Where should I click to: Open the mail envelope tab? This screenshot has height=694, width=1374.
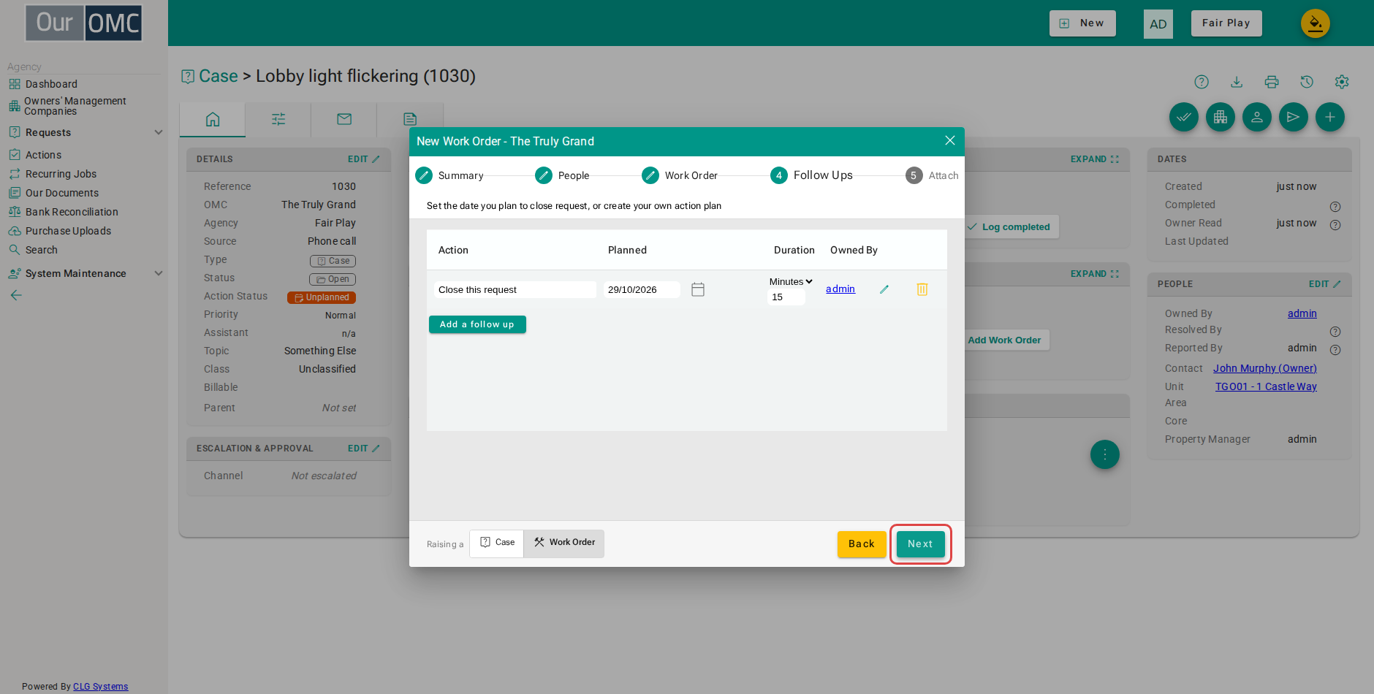(x=344, y=119)
